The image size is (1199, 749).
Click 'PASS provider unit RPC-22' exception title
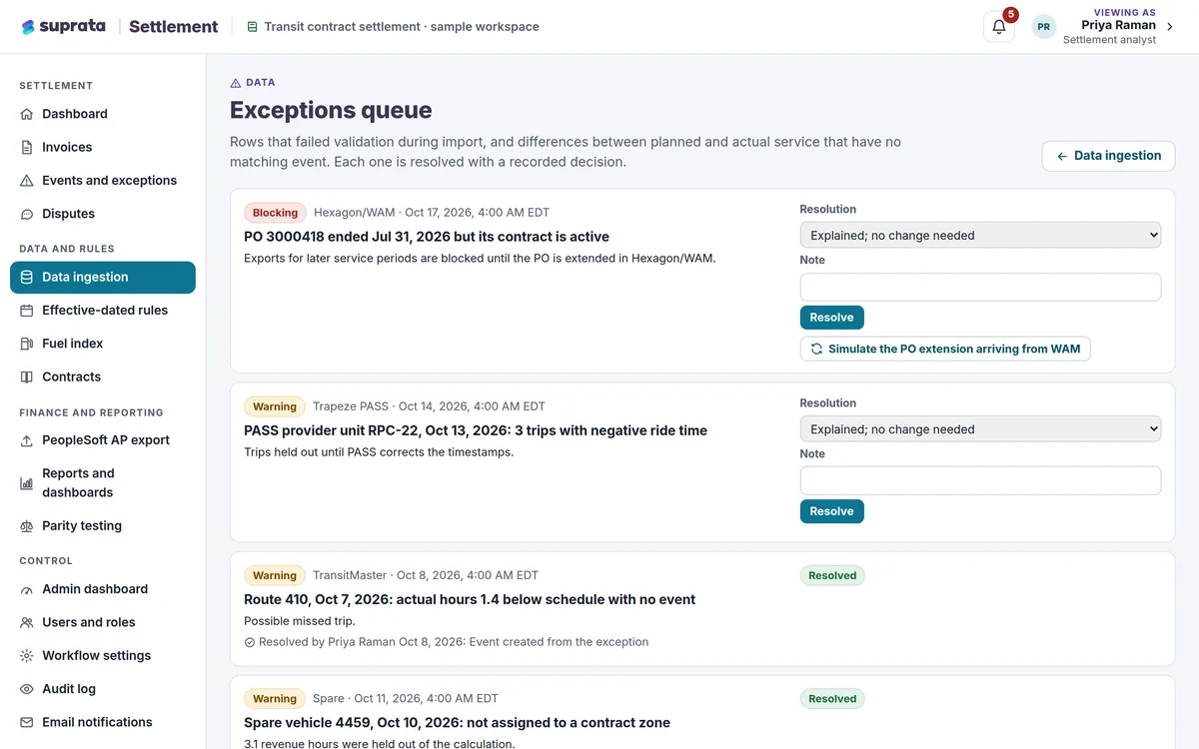coord(476,430)
